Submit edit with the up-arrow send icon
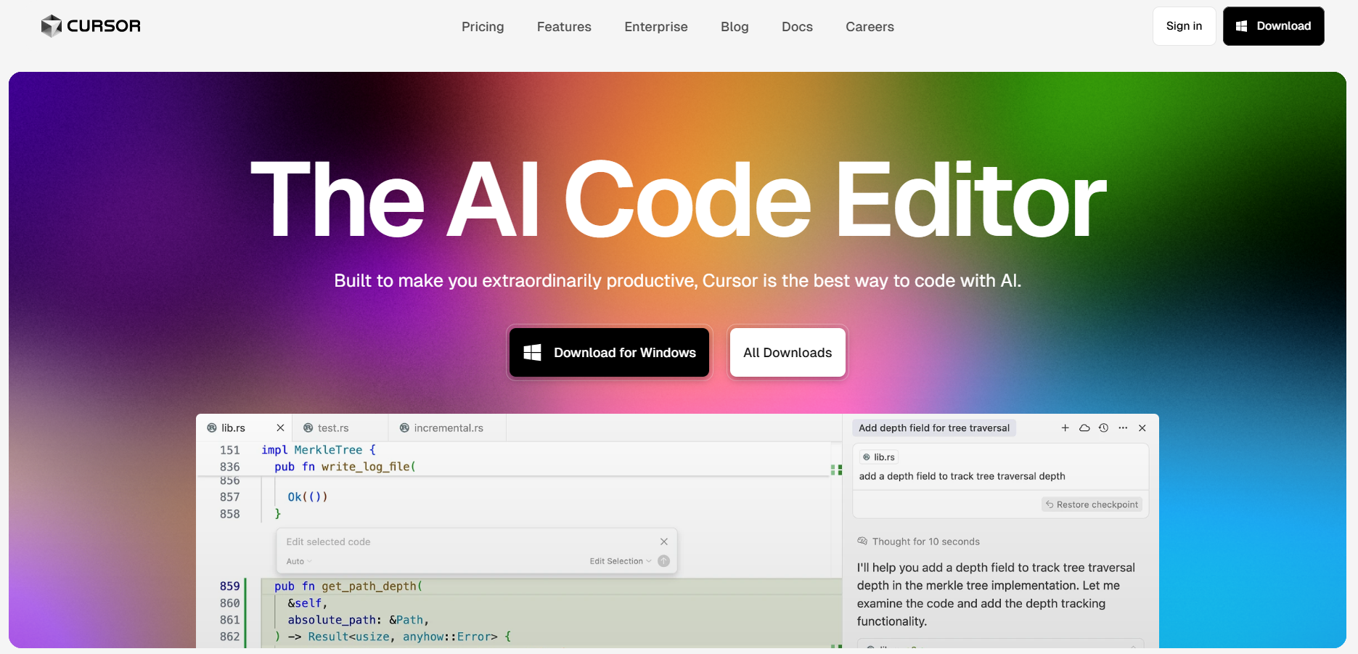Screen dimensions: 1358x654 (663, 561)
